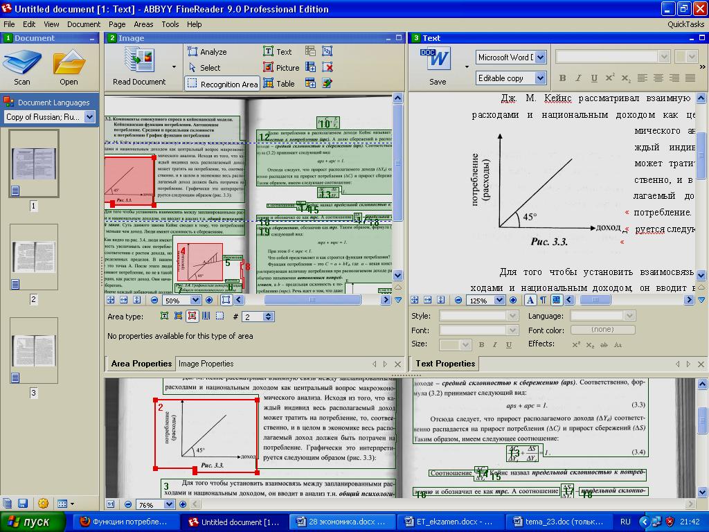Viewport: 709px width, 532px height.
Task: Open the Save button dropdown arrow
Action: (x=467, y=67)
